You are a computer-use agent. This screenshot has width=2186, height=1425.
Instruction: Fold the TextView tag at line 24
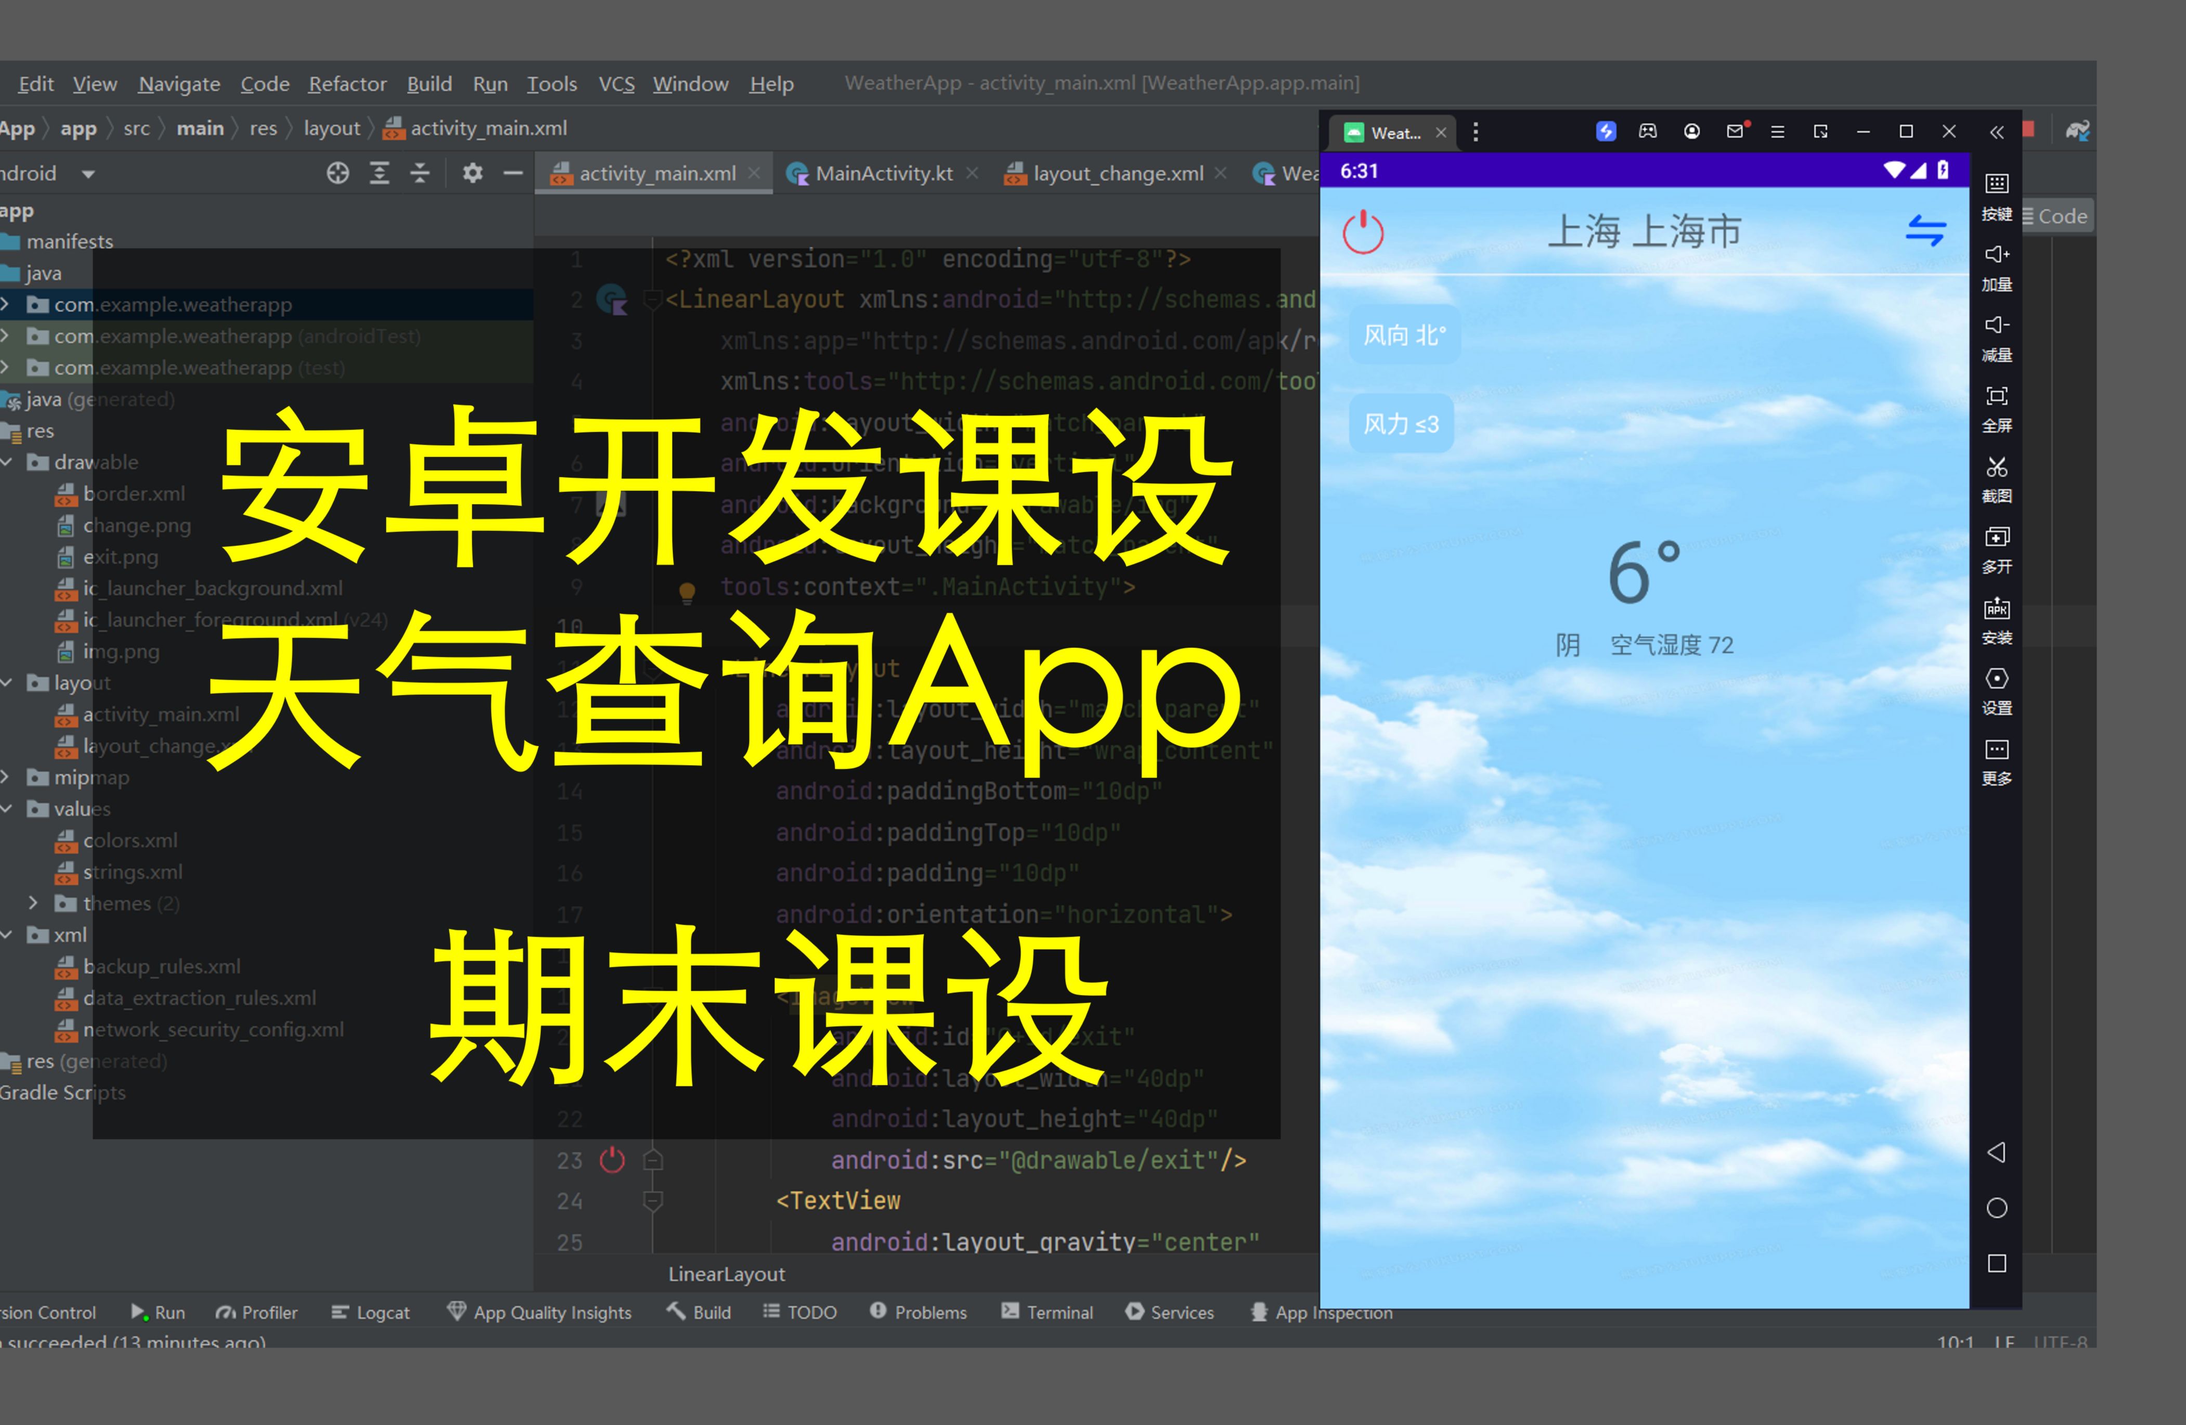coord(653,1200)
